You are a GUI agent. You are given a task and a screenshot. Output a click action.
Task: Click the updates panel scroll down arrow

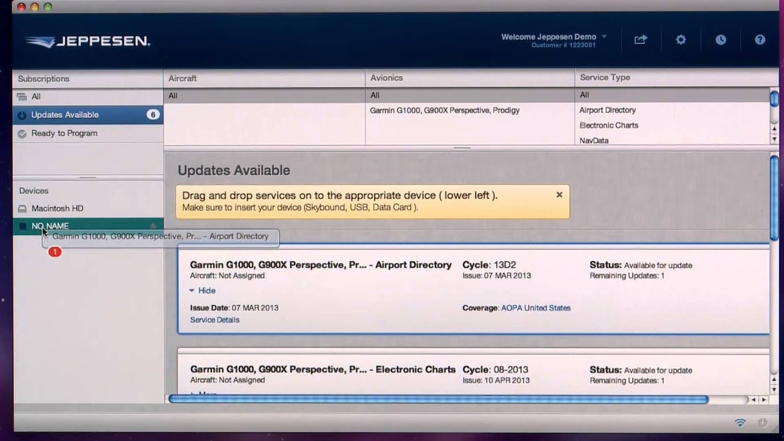[774, 390]
